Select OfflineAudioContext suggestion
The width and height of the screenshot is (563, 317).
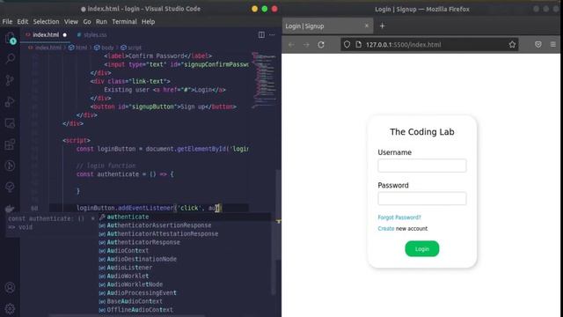click(185, 310)
